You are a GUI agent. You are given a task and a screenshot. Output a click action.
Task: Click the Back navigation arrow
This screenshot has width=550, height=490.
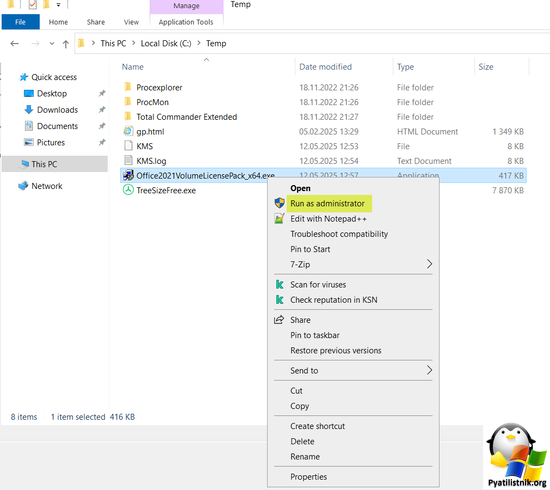(x=14, y=44)
